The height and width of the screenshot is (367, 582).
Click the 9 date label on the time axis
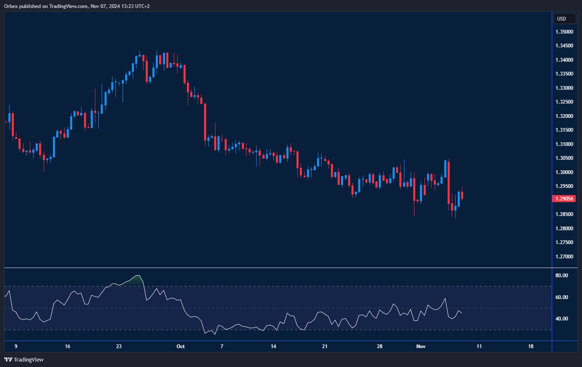click(16, 346)
